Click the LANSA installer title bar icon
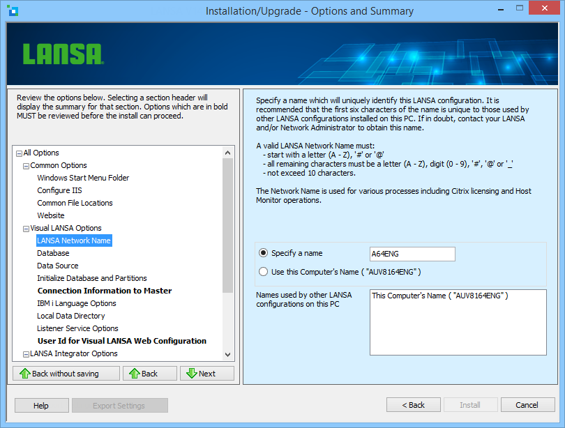 tap(13, 10)
